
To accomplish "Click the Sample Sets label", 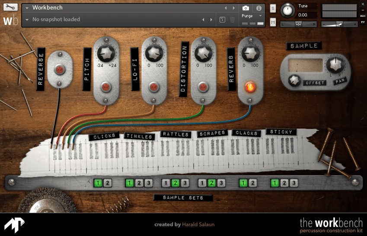I will [183, 198].
